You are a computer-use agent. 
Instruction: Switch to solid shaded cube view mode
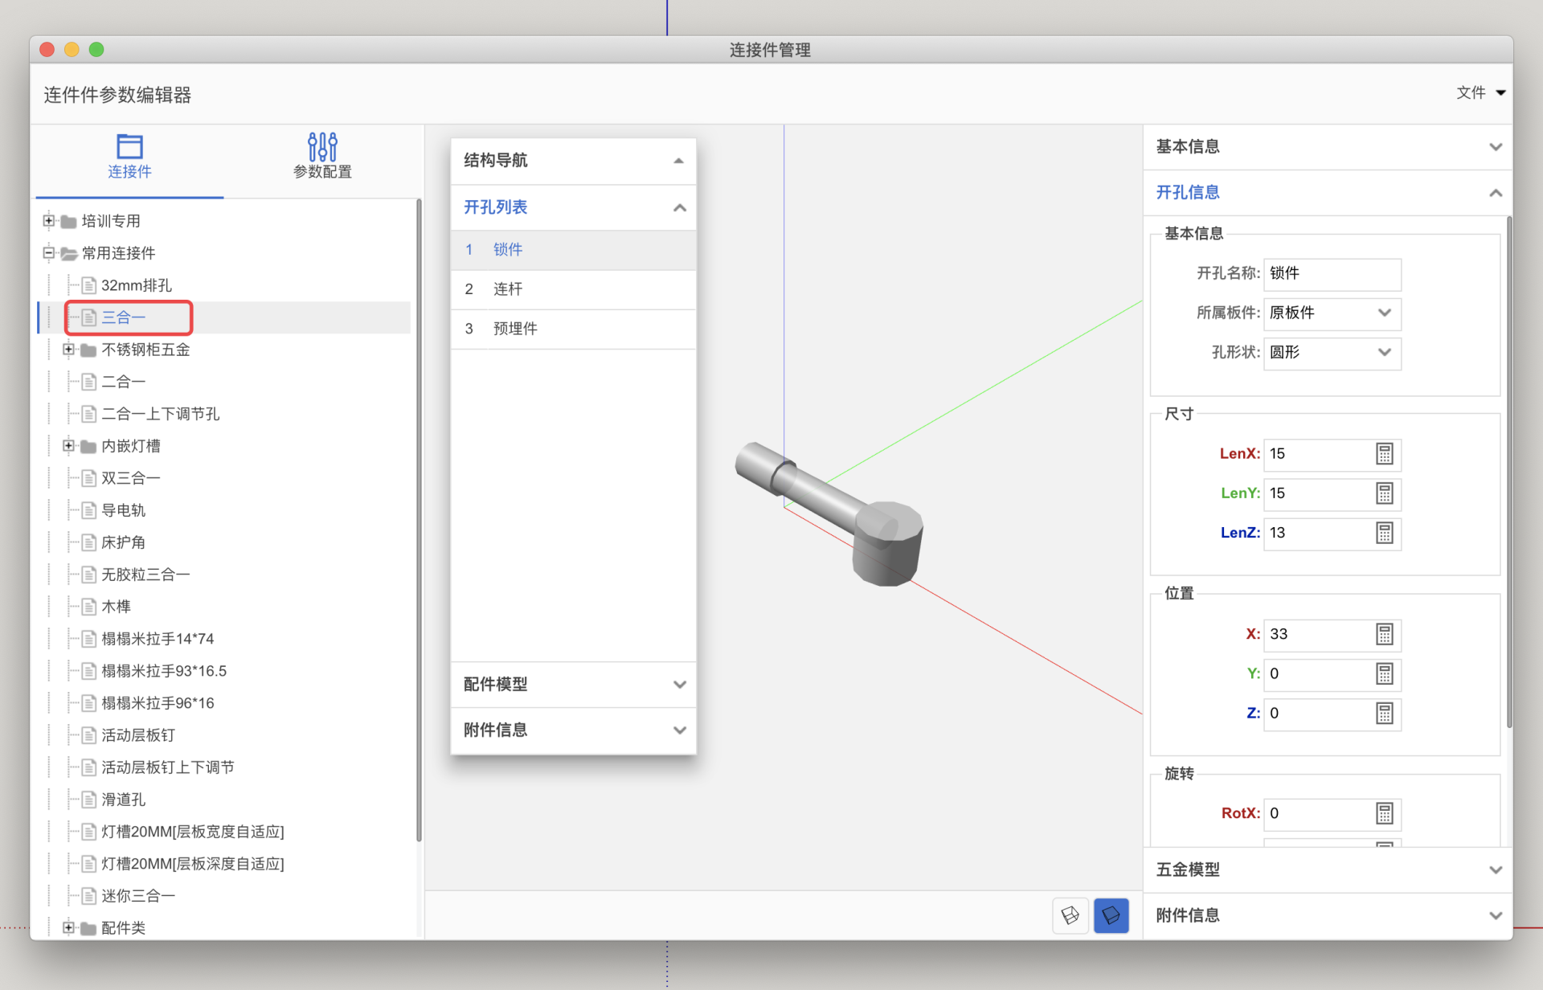tap(1111, 915)
